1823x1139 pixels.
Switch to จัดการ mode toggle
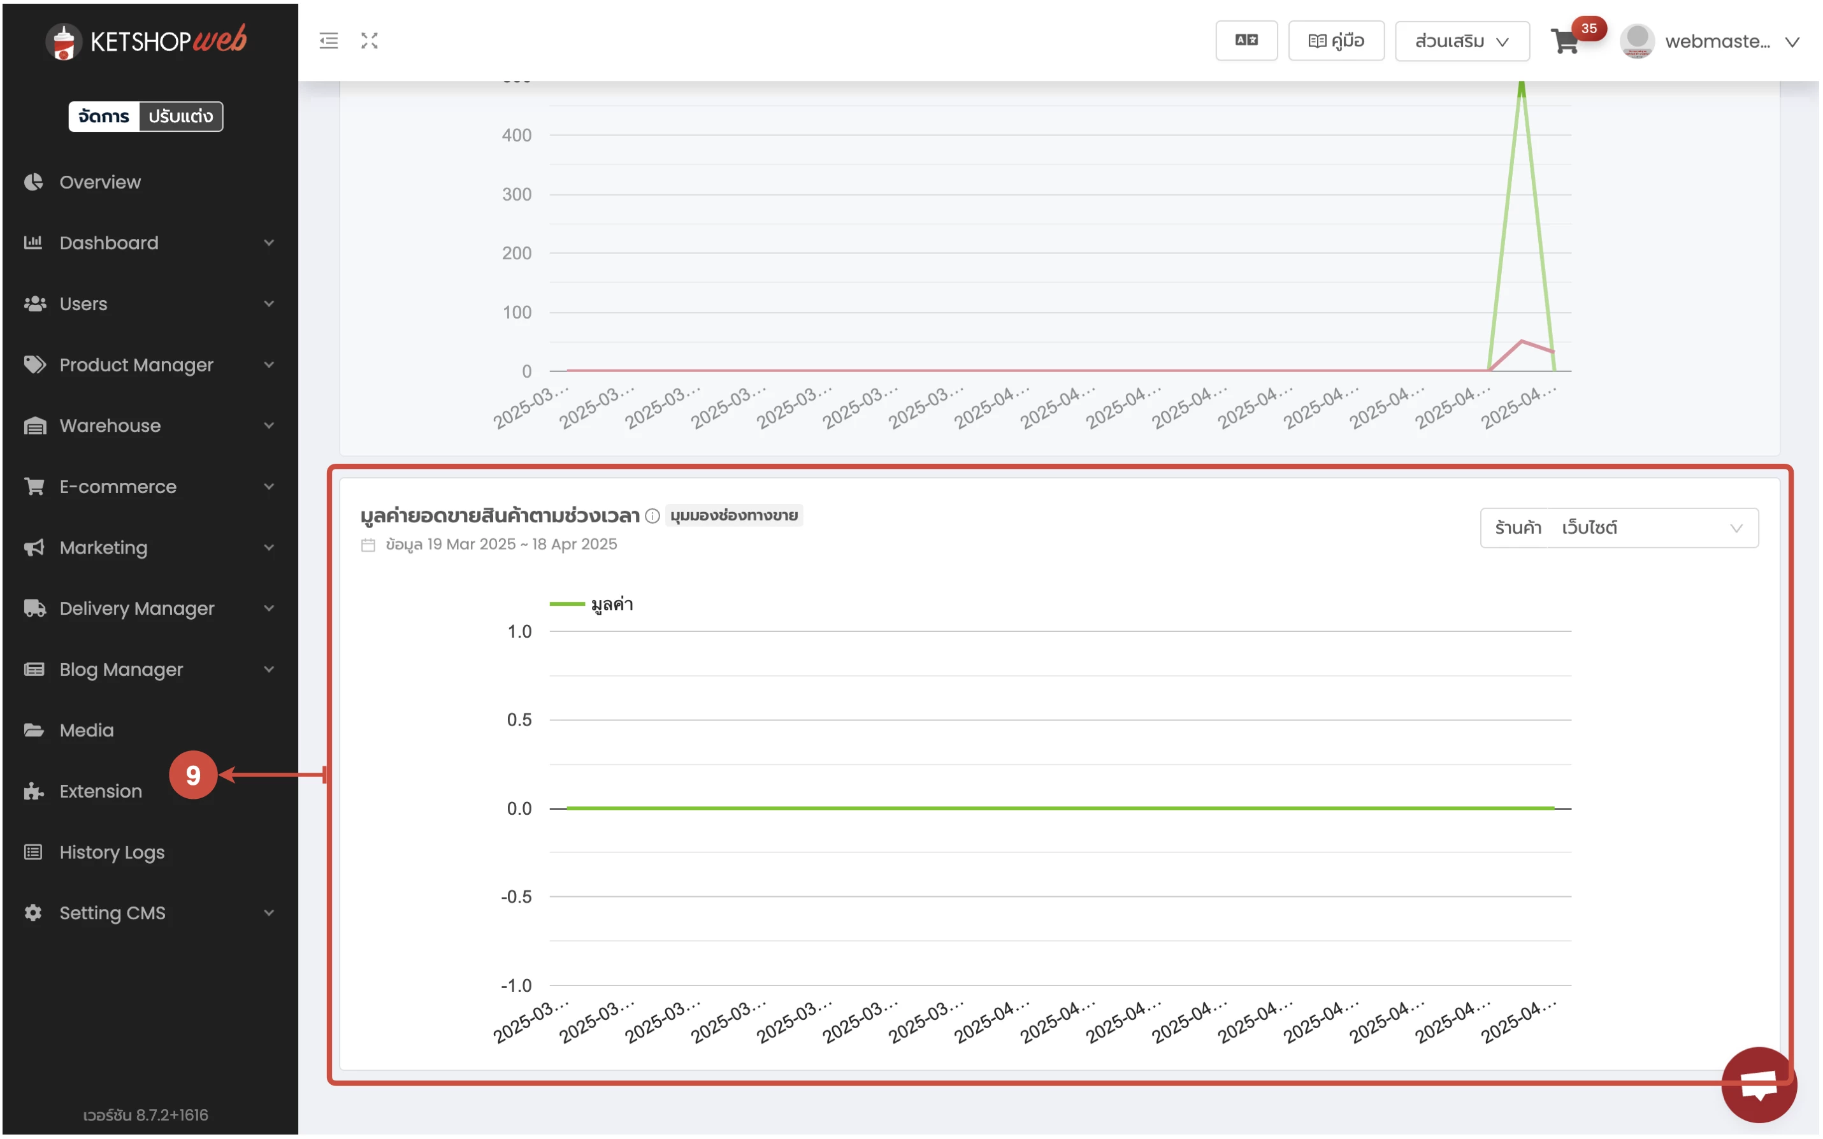point(104,117)
